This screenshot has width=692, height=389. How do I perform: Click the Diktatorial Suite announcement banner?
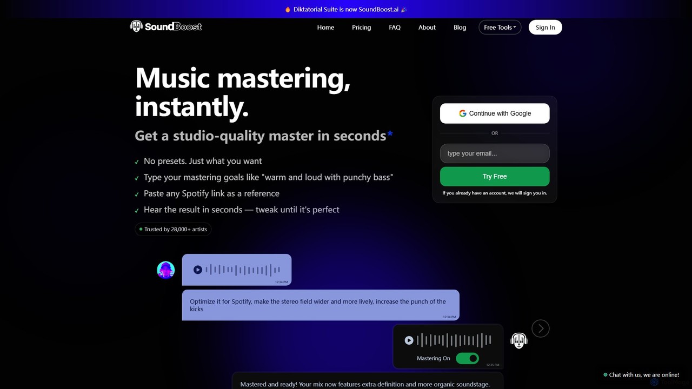point(346,9)
